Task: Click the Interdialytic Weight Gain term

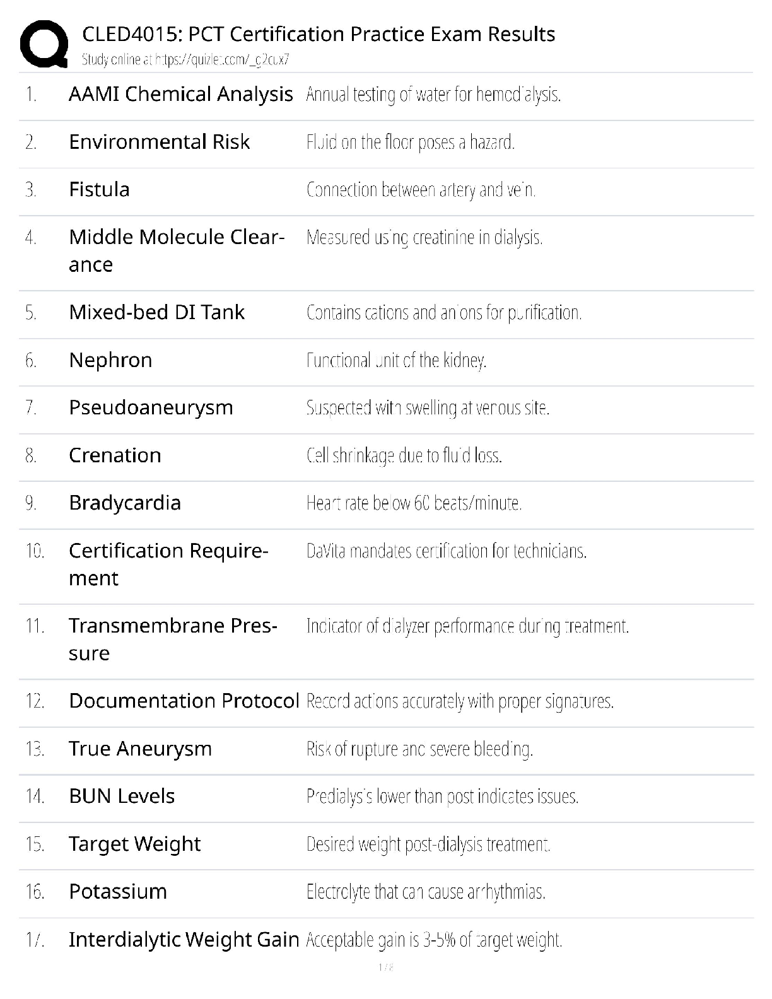Action: pyautogui.click(x=184, y=940)
